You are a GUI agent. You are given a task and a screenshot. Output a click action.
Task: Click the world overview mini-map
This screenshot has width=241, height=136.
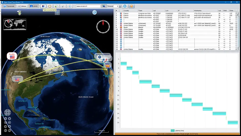tap(15, 24)
